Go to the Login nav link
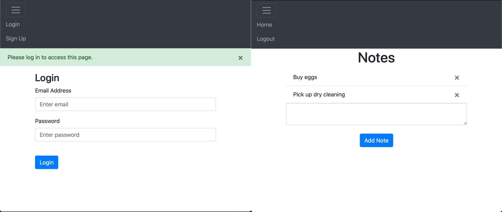Screen dimensions: 502x212 point(13,24)
